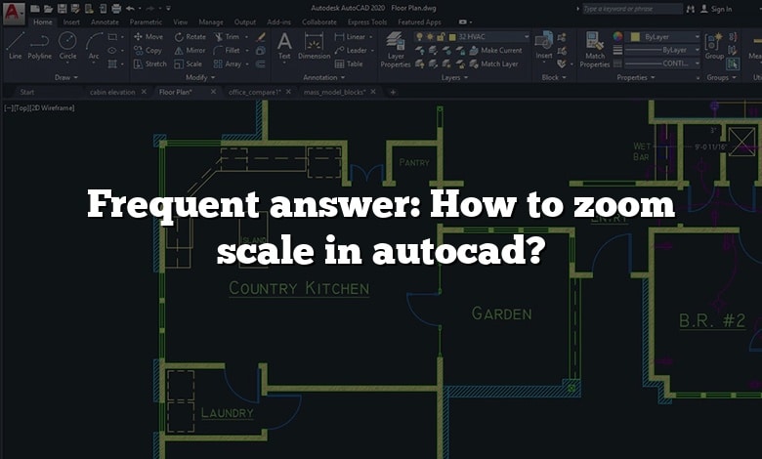Switch to the office_compare1 drawing tab
The width and height of the screenshot is (762, 459).
255,92
